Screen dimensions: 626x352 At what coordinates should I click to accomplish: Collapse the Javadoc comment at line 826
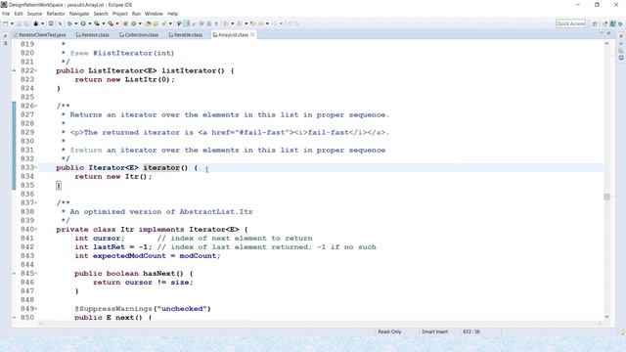point(36,107)
